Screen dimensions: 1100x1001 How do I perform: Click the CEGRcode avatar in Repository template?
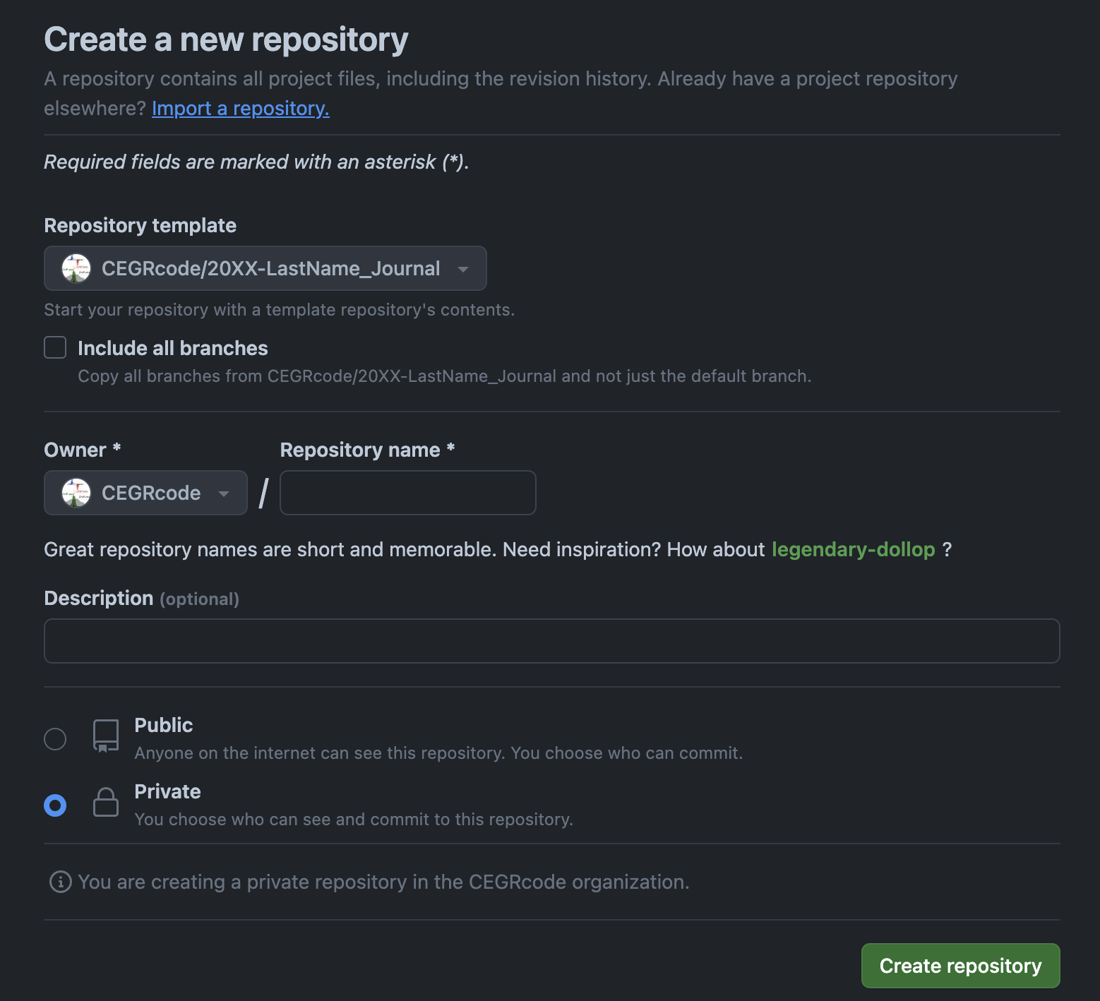click(76, 268)
